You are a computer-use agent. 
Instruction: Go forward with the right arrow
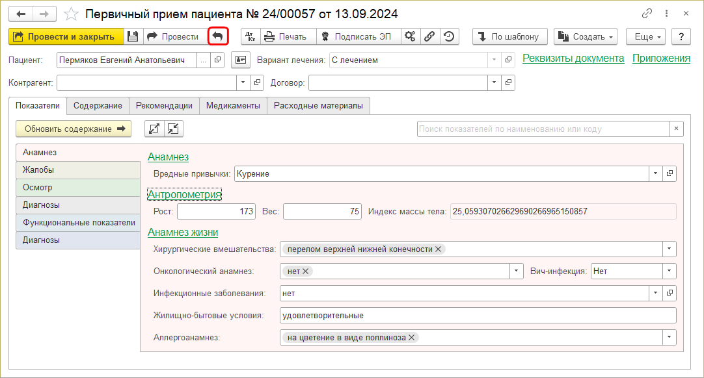tap(44, 14)
